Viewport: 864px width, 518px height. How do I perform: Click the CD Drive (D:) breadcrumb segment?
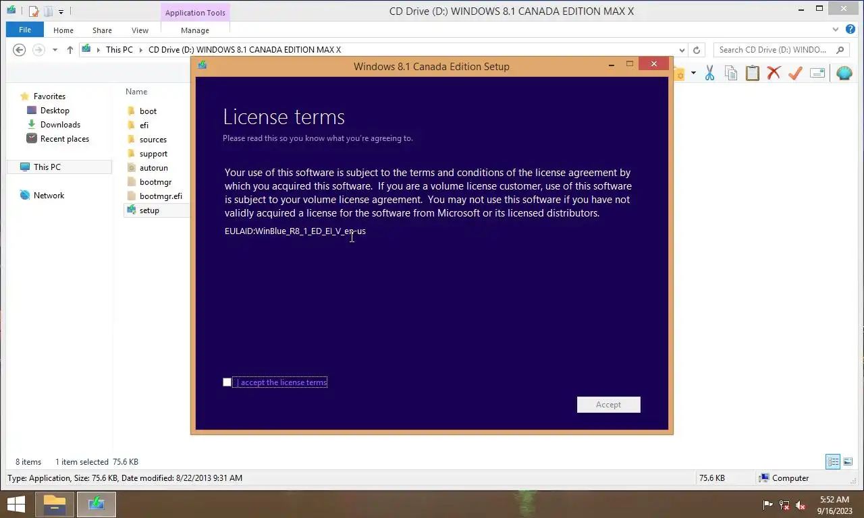click(x=244, y=50)
